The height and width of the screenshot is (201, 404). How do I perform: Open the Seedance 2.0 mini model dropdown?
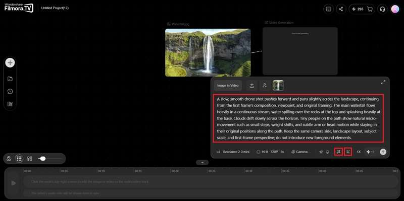point(233,152)
